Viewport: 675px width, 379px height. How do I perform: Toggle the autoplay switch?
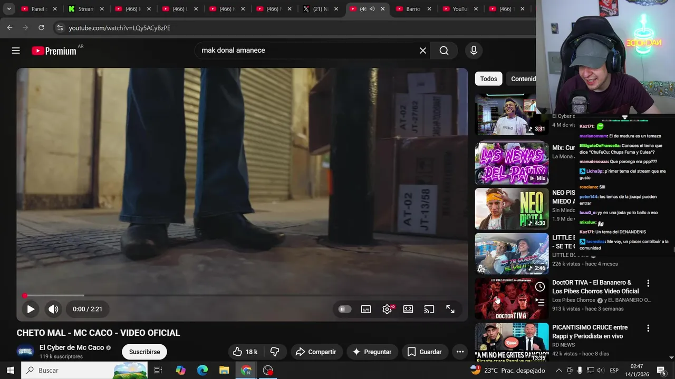(344, 309)
